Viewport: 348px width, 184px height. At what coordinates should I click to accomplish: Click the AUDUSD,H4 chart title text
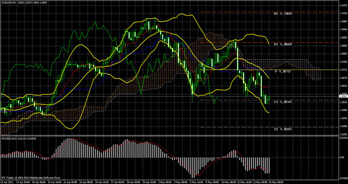tap(9, 2)
